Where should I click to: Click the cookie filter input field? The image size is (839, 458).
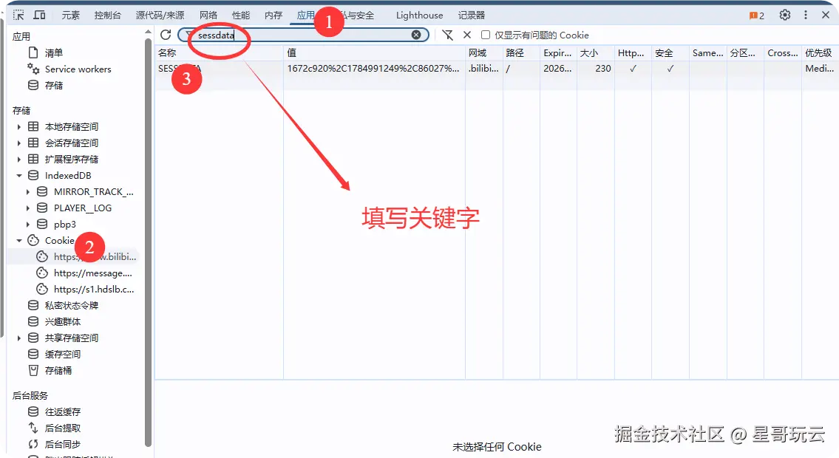[x=303, y=35]
